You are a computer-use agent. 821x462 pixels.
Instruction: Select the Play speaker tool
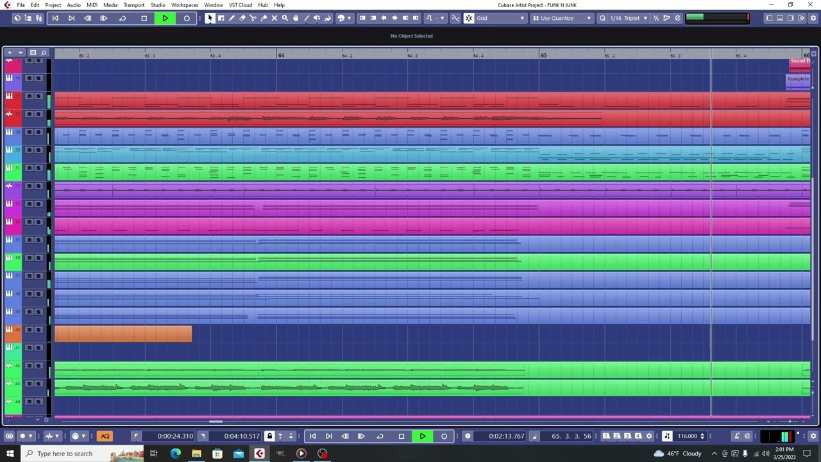click(x=317, y=18)
